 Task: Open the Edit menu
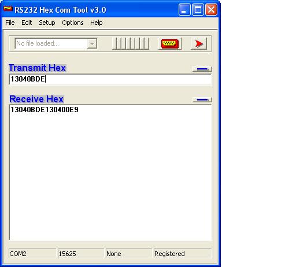27,23
